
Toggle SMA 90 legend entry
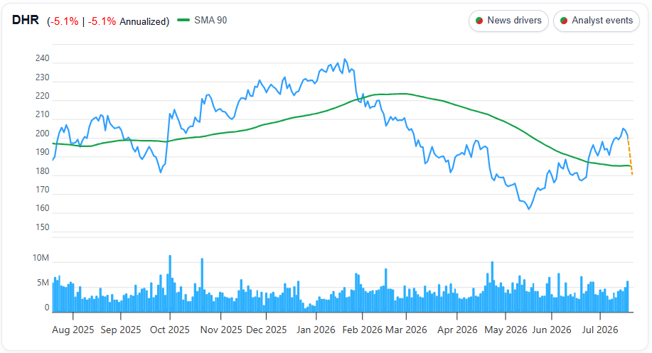coord(202,21)
